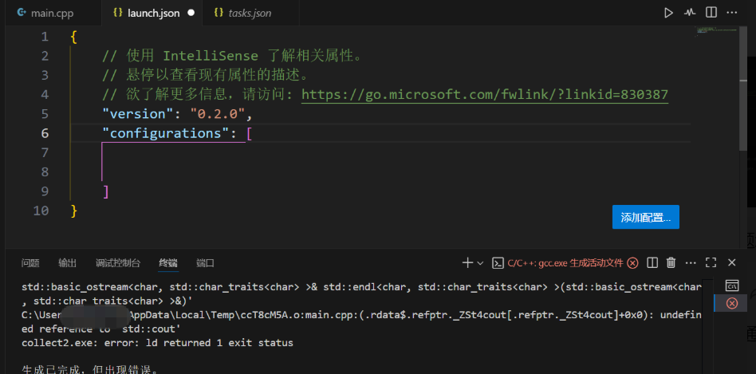The image size is (756, 374).
Task: Switch to the 问题 panel tab
Action: (30, 263)
